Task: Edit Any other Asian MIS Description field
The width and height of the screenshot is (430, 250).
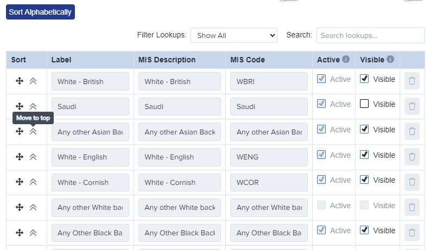Action: (180, 132)
